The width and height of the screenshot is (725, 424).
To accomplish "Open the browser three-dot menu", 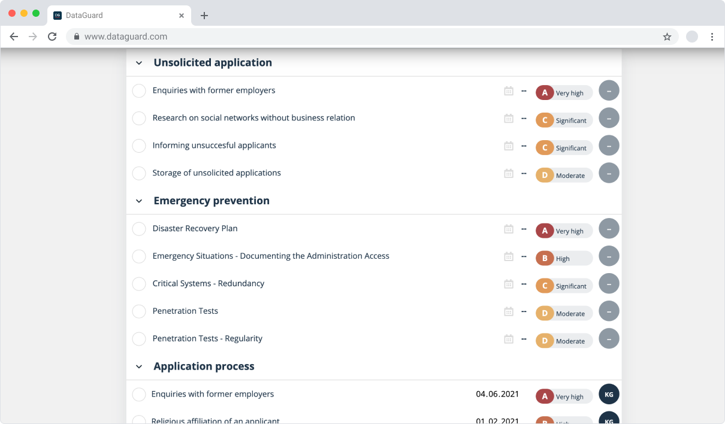I will tap(712, 37).
